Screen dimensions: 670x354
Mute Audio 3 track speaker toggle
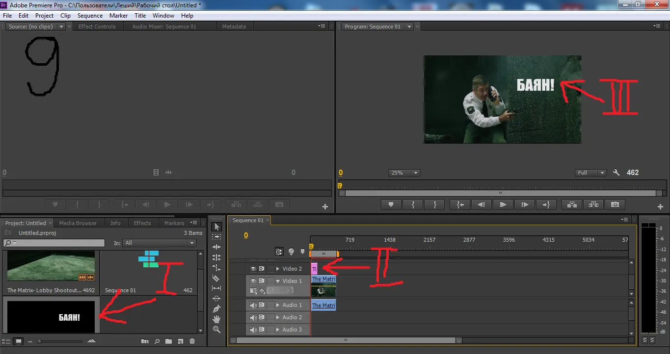pos(253,329)
